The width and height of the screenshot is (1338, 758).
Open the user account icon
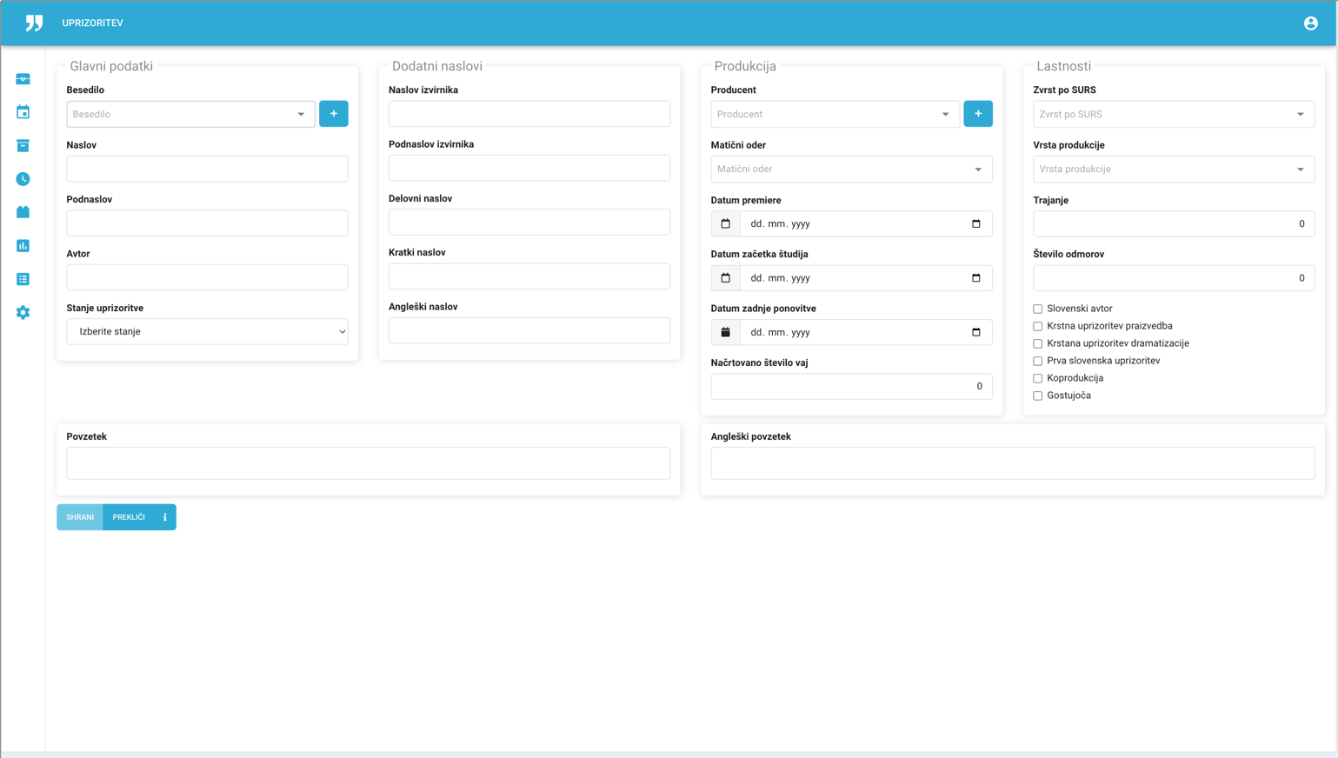coord(1310,23)
